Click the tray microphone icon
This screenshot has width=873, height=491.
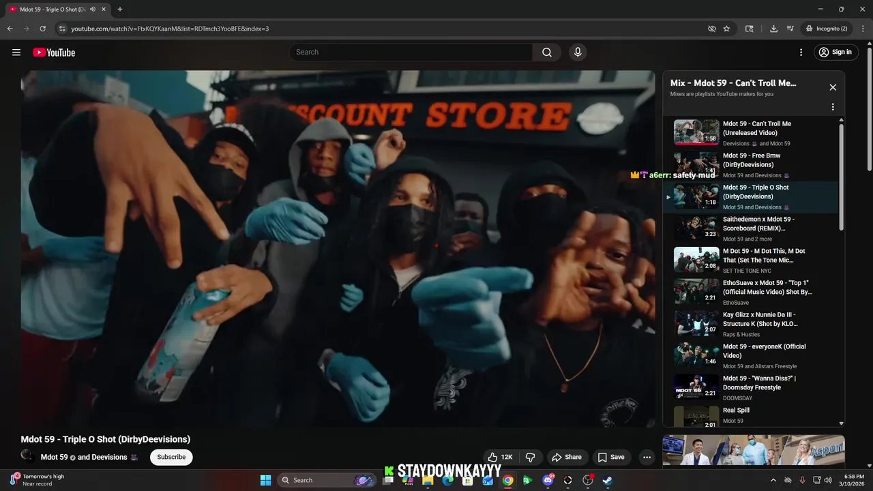coord(802,480)
